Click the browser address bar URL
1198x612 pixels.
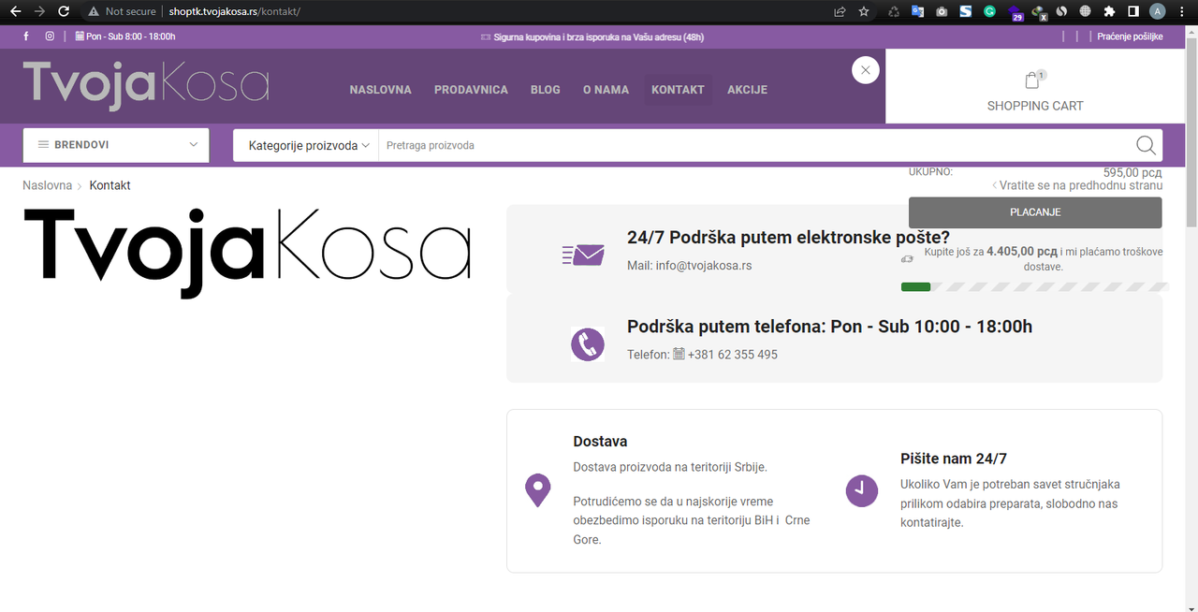tap(235, 11)
